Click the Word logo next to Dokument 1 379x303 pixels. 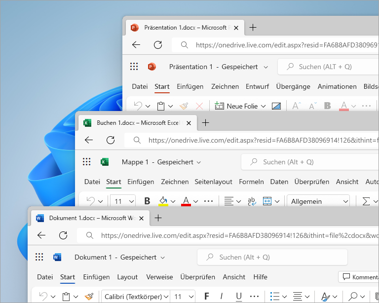(57, 257)
